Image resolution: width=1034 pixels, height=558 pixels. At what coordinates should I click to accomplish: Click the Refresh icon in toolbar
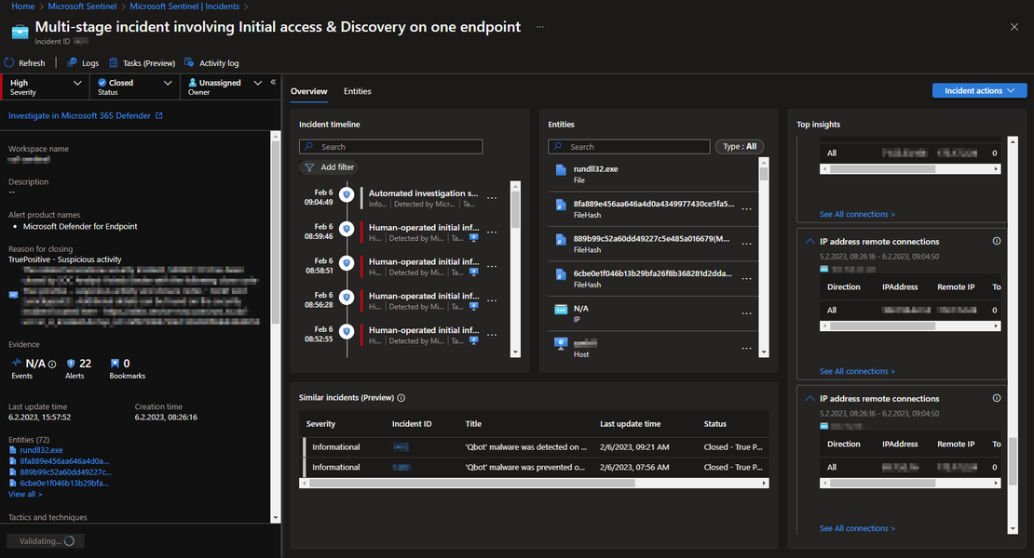point(9,63)
